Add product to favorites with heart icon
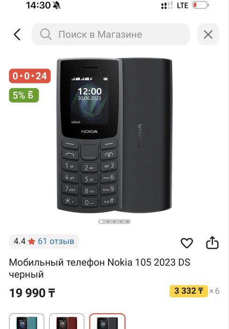Viewport: 229px width, 329px height. point(187,243)
